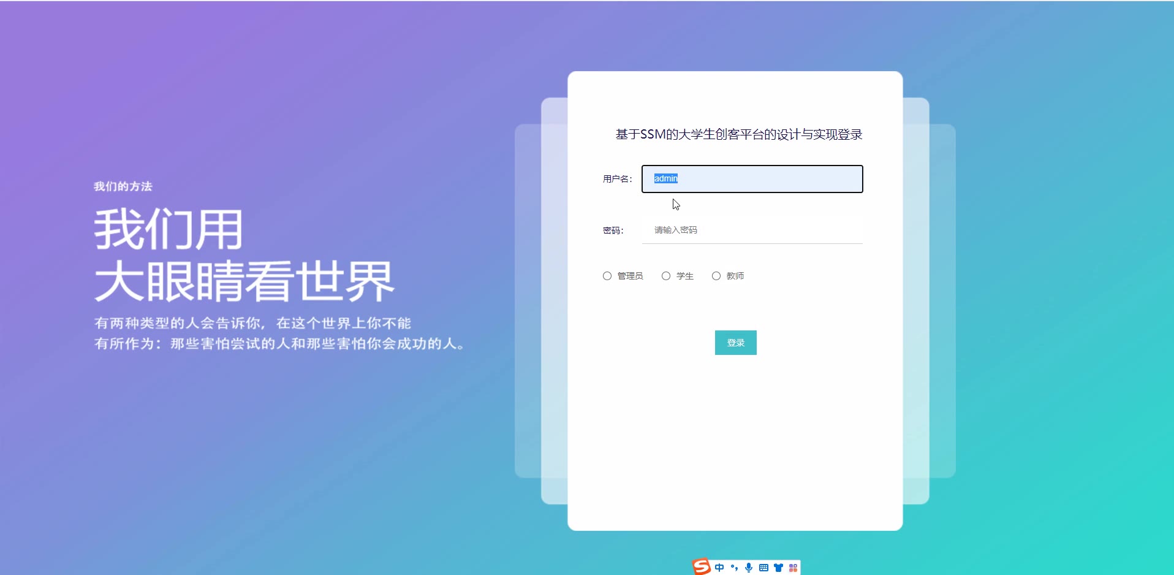Click the Sogou input method logo
Image resolution: width=1174 pixels, height=575 pixels.
pyautogui.click(x=702, y=567)
